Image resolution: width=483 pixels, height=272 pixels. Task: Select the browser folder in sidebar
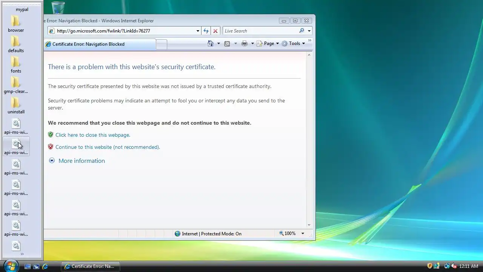[x=16, y=25]
